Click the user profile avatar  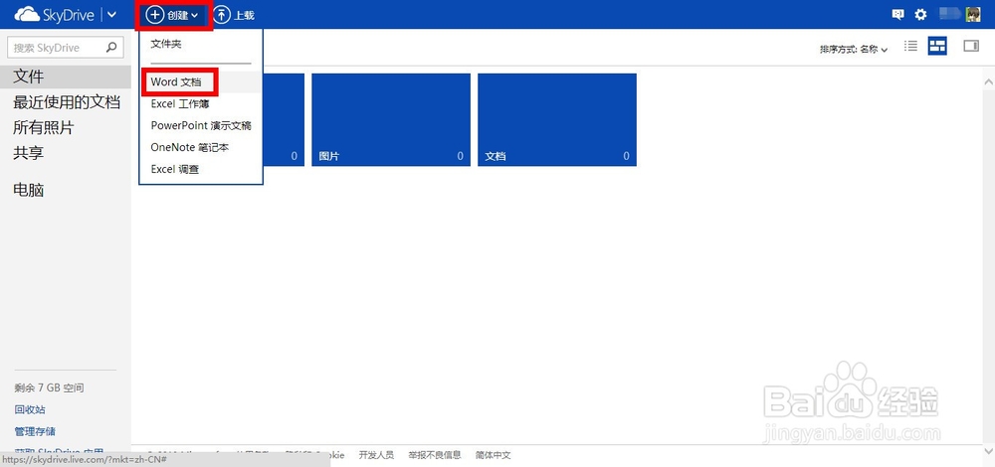tap(973, 14)
